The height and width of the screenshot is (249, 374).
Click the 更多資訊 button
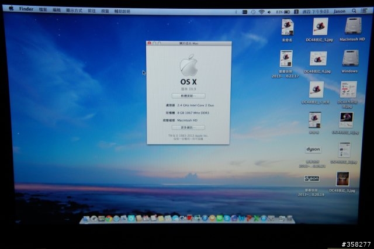pos(188,127)
